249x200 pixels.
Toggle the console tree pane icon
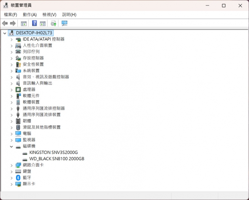(24, 24)
